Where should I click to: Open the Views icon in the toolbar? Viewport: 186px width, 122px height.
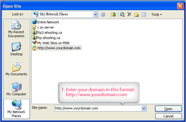click(144, 14)
